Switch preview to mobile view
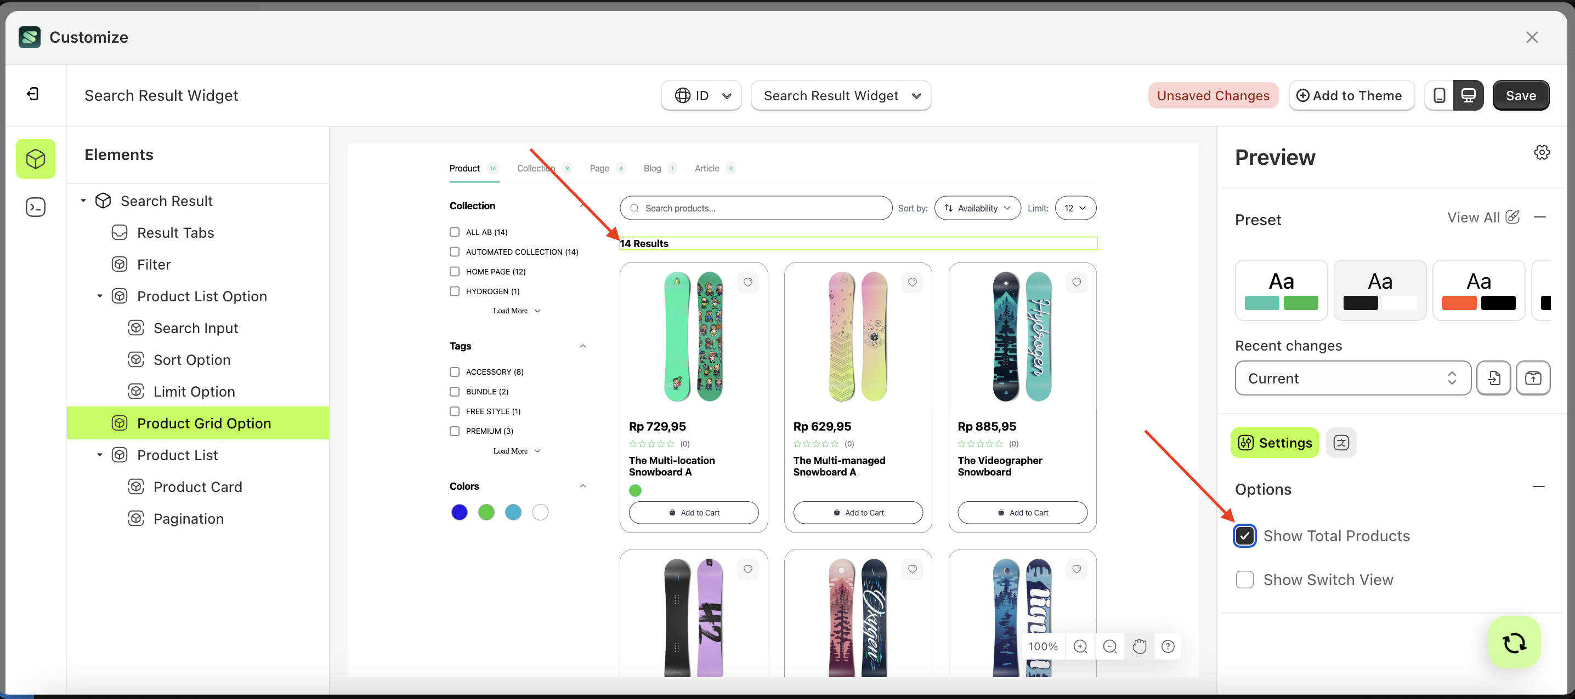Screen dimensions: 1575x699 click(1439, 95)
